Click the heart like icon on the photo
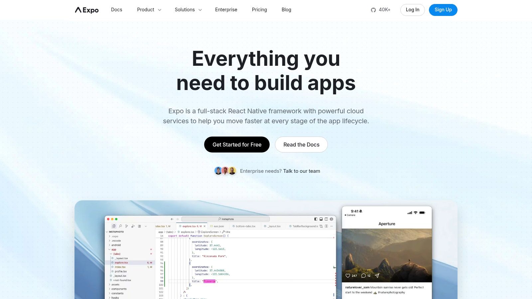Screen dimensions: 532x299 pos(348,276)
